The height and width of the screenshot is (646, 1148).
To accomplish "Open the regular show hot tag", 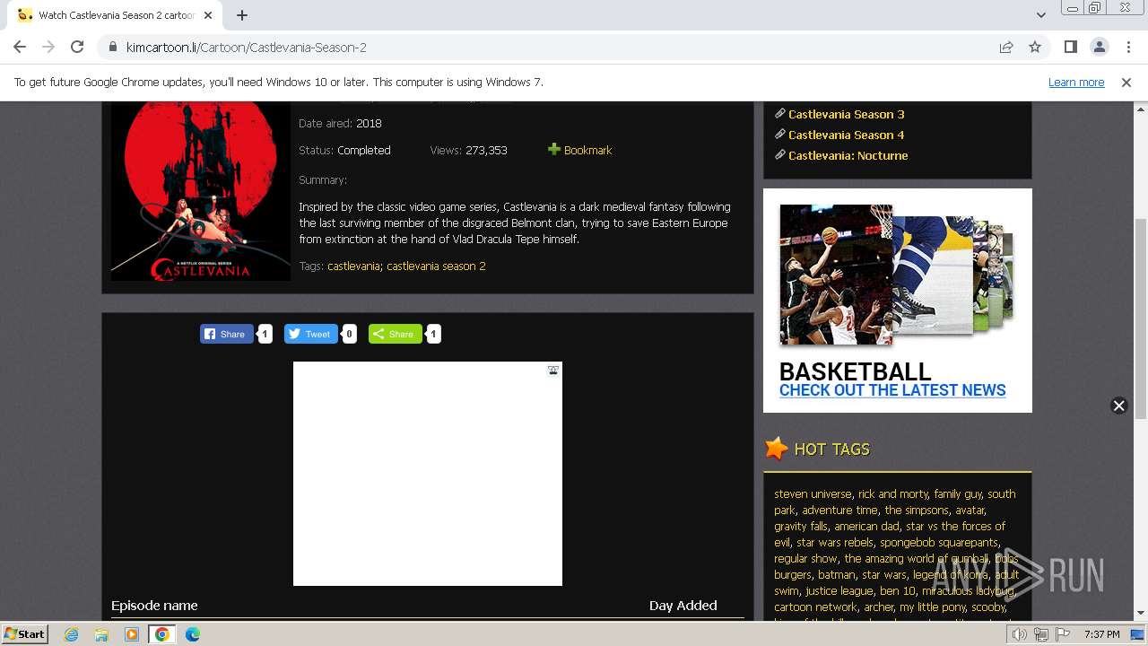I will [x=805, y=558].
